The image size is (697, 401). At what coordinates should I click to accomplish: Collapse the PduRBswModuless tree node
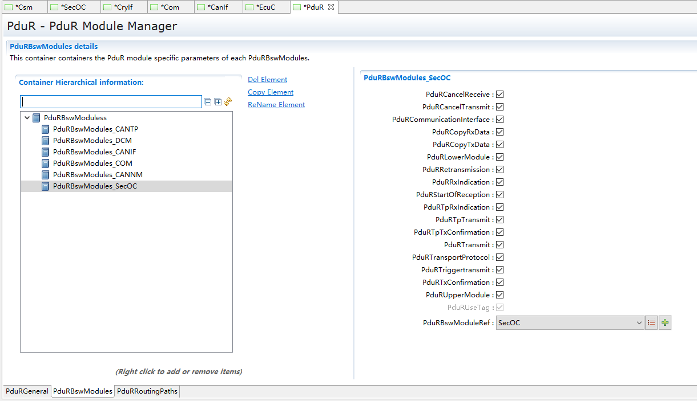(x=27, y=118)
